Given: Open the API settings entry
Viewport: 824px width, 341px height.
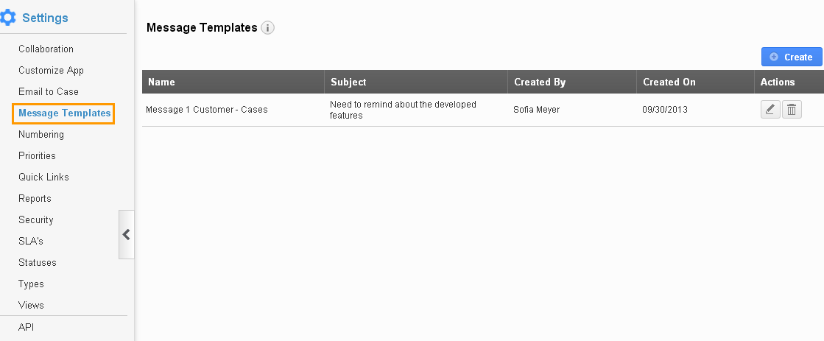Looking at the screenshot, I should coord(27,327).
